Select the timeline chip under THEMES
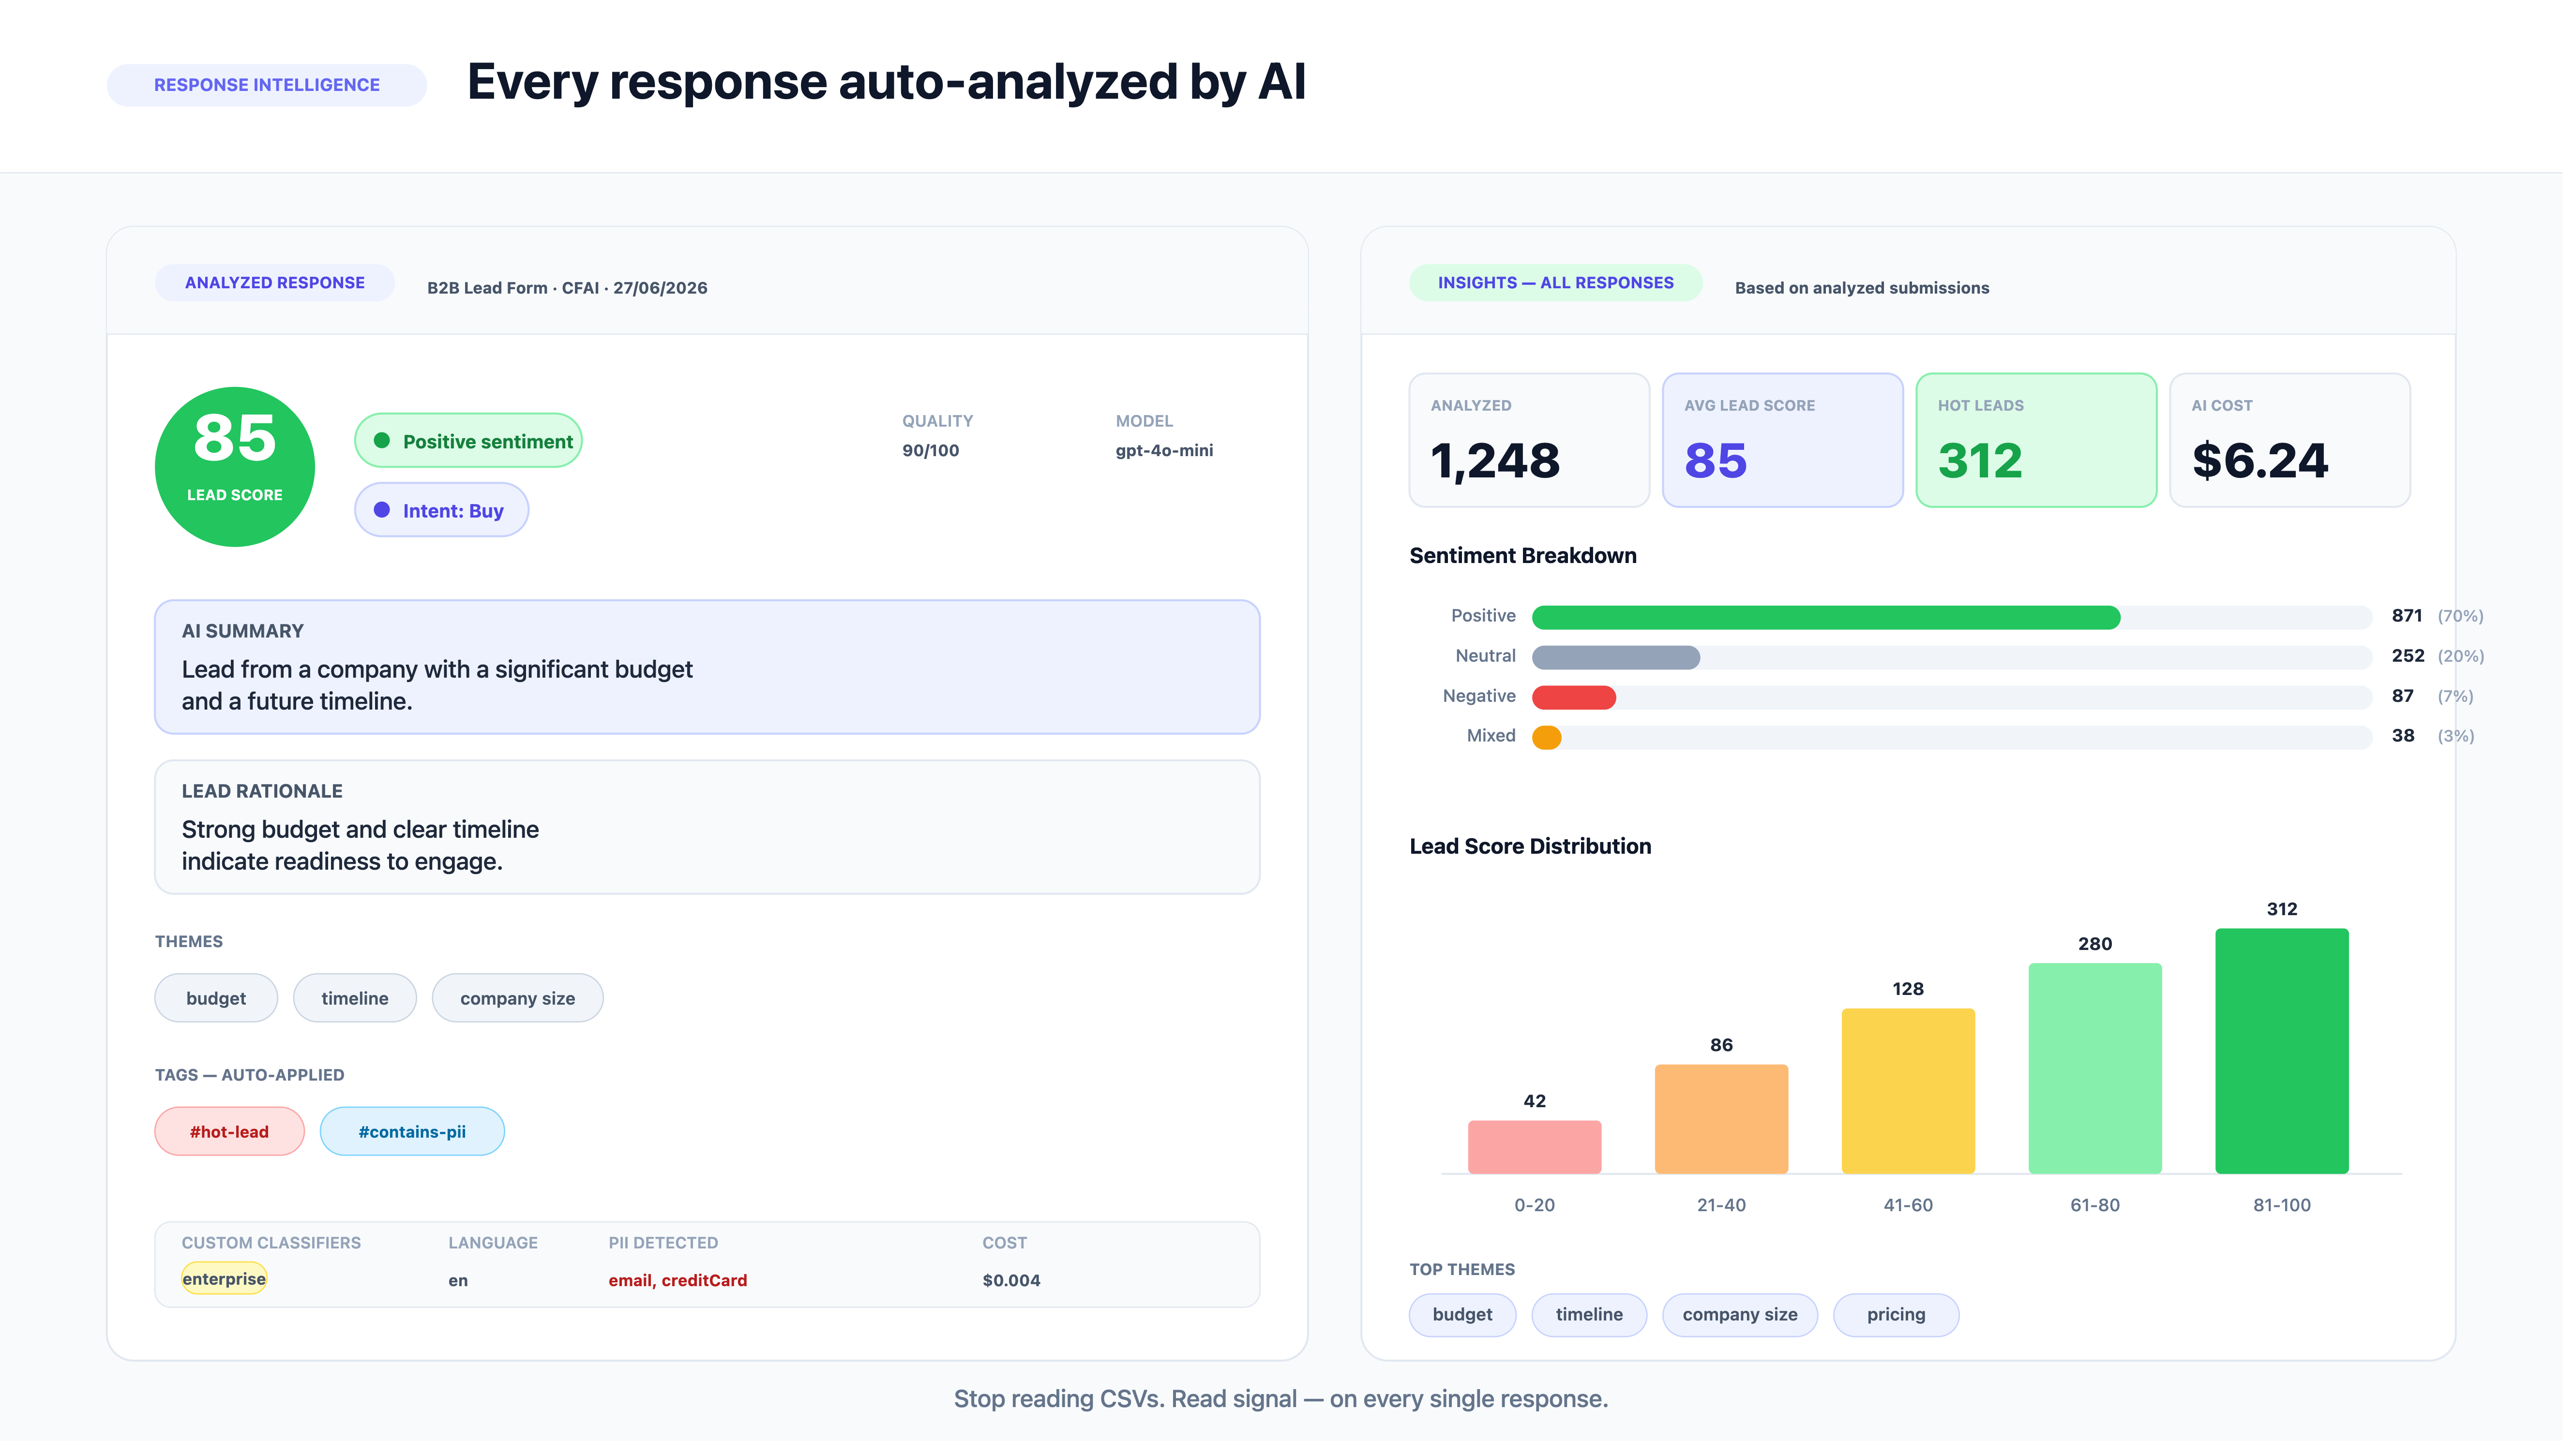The image size is (2576, 1454). [357, 1003]
